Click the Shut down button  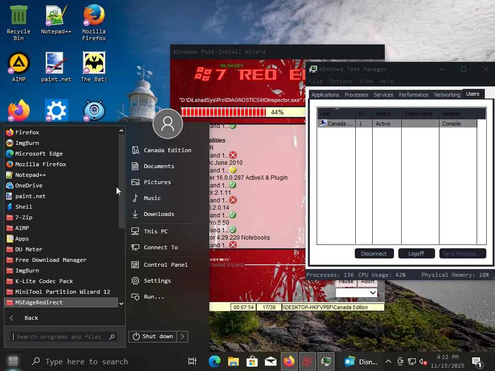coord(153,337)
